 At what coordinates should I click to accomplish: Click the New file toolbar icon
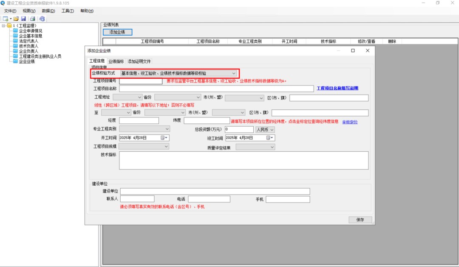pyautogui.click(x=6, y=19)
